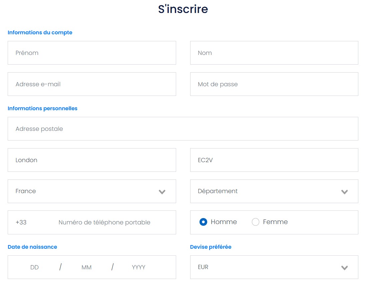Click the postal code field with EC2V
Viewport: 367px width, 285px height.
(274, 160)
